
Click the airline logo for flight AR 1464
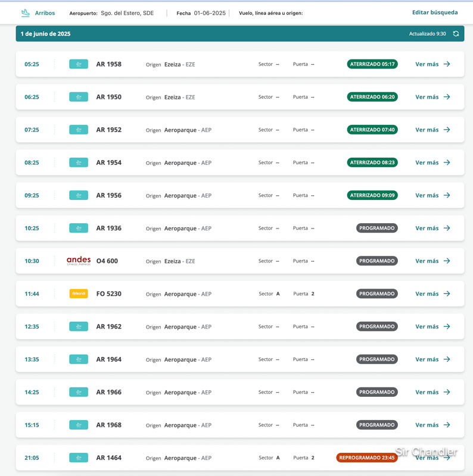pos(79,458)
